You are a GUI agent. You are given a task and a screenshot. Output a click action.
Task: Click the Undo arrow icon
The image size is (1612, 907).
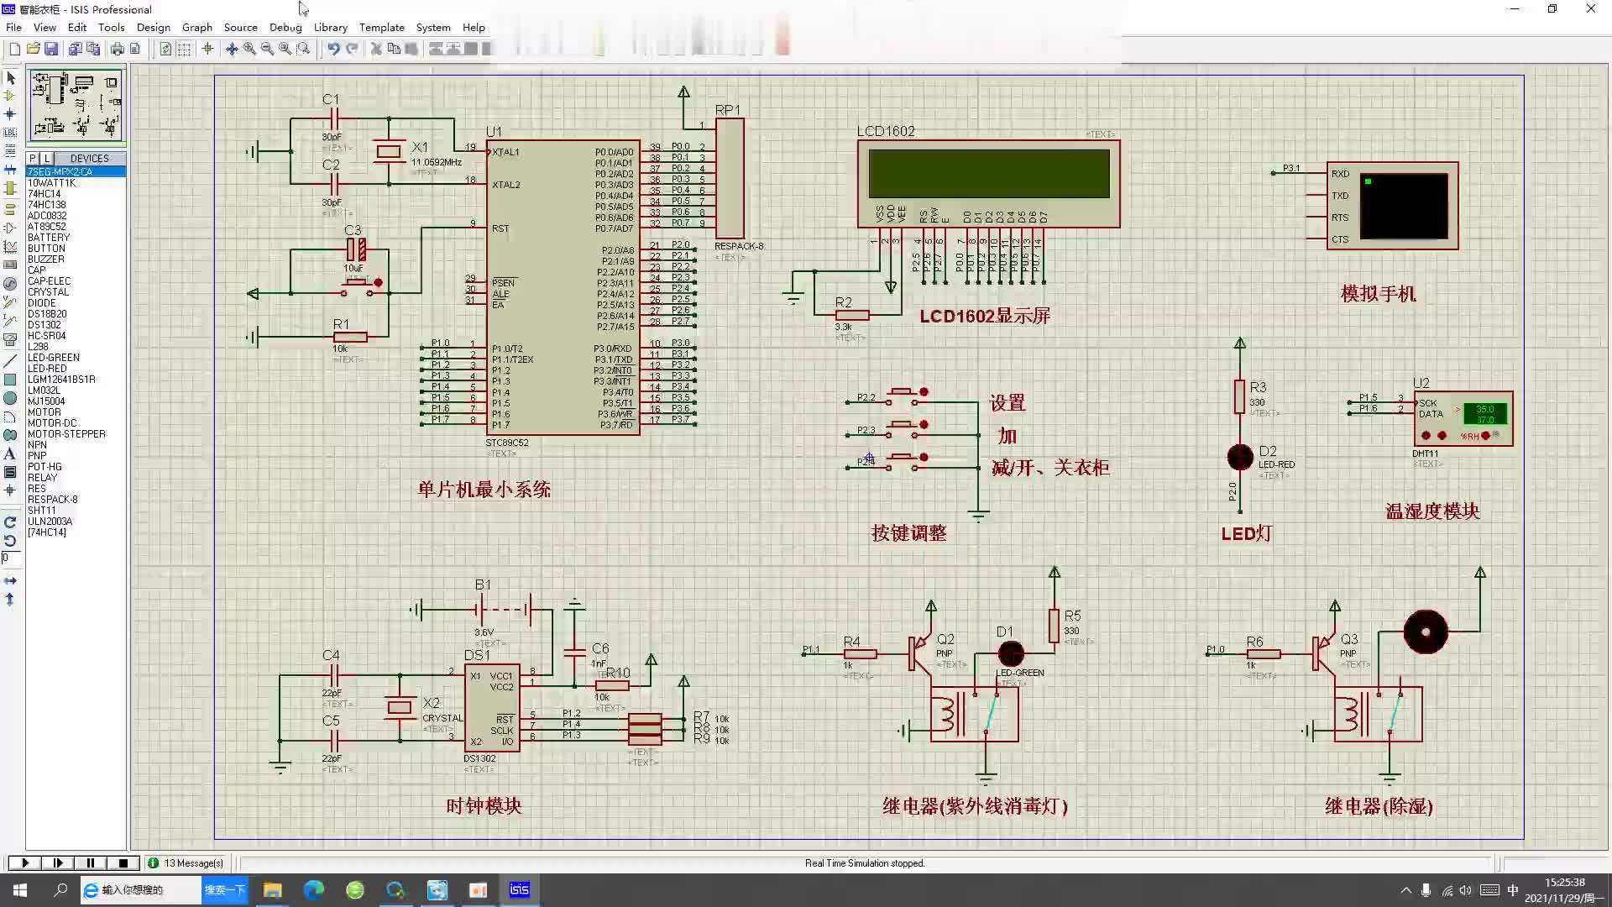pyautogui.click(x=333, y=49)
